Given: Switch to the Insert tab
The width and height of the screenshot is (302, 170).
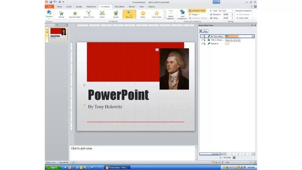Looking at the screenshot, I should [x=69, y=7].
